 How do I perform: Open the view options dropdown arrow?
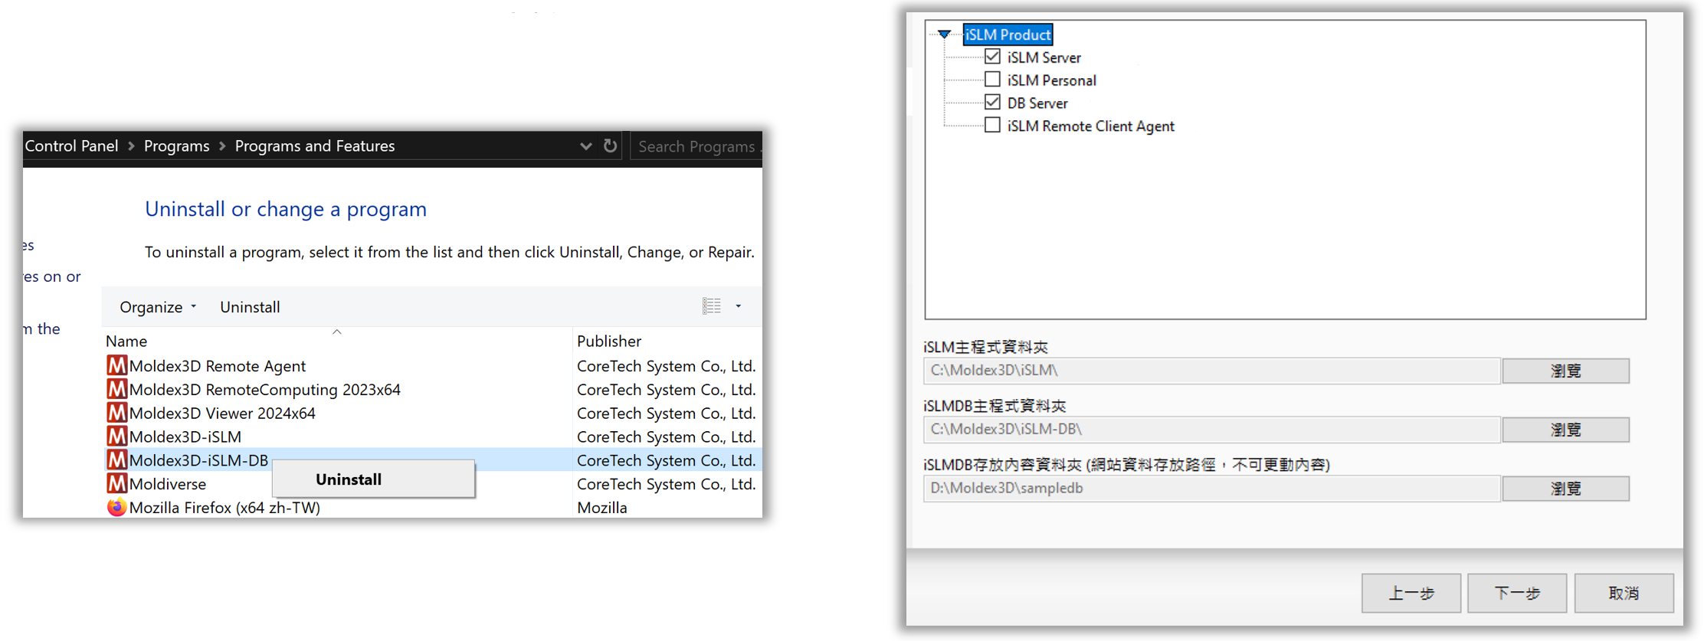[x=739, y=306]
